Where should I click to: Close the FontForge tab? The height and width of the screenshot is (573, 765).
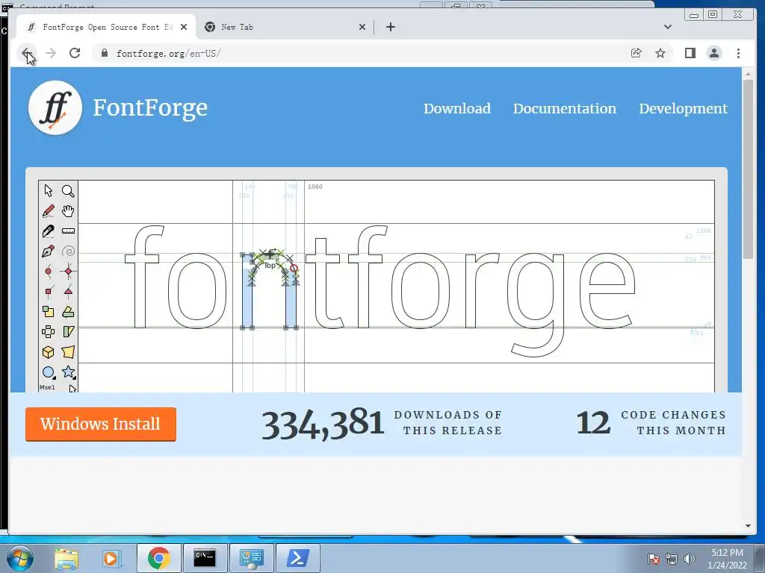[184, 28]
